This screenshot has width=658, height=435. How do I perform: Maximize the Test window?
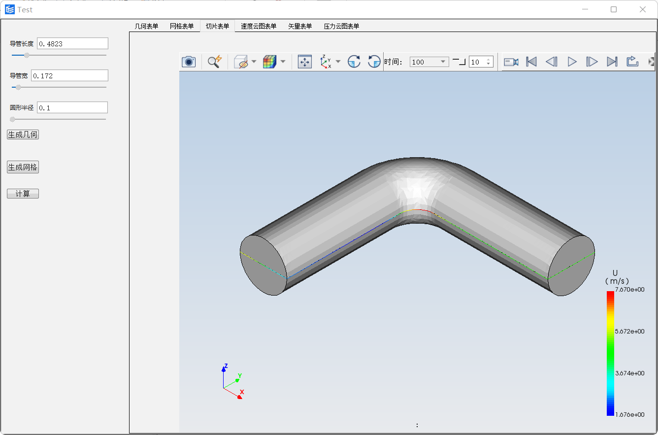(x=614, y=9)
